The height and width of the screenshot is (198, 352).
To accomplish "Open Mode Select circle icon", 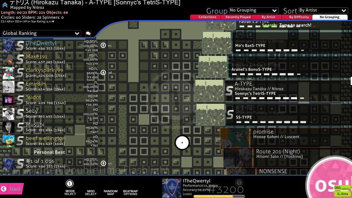I will [x=70, y=184].
